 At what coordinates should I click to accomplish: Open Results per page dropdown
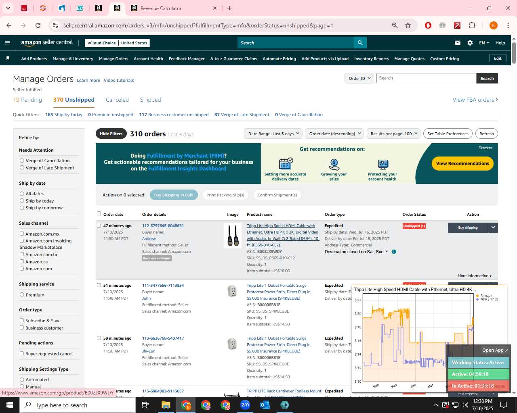pyautogui.click(x=394, y=133)
